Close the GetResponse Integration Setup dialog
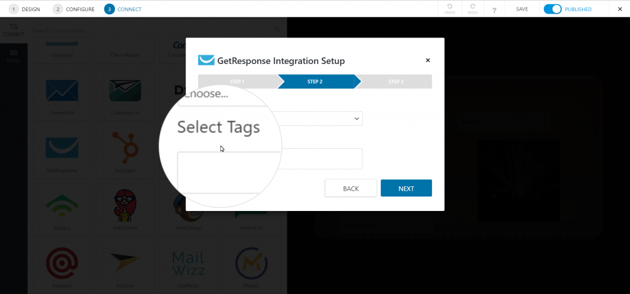This screenshot has height=294, width=630. click(x=428, y=60)
